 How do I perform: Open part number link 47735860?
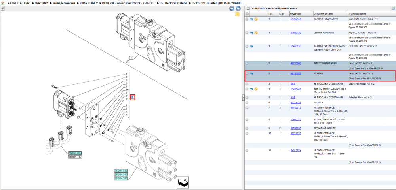296,63
